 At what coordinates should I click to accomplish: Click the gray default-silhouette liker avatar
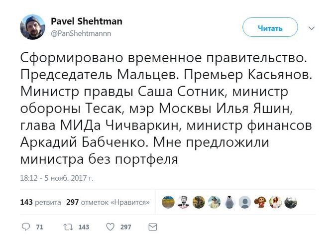[244, 202]
